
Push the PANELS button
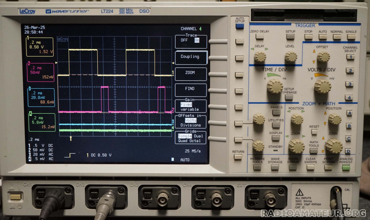[x=276, y=113]
